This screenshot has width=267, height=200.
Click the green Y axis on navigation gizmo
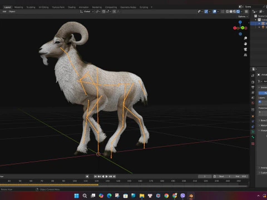point(243,28)
